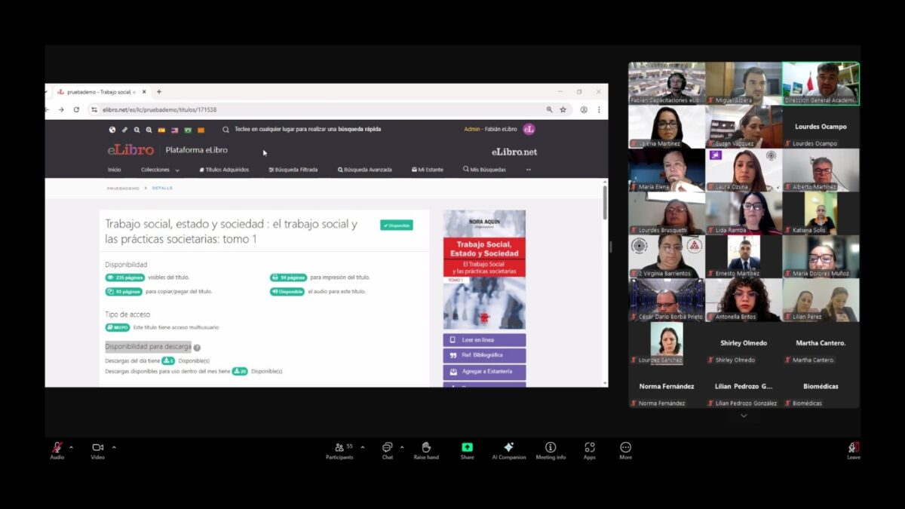Expand the gallery down chevron below participants
905x509 pixels.
(x=744, y=415)
